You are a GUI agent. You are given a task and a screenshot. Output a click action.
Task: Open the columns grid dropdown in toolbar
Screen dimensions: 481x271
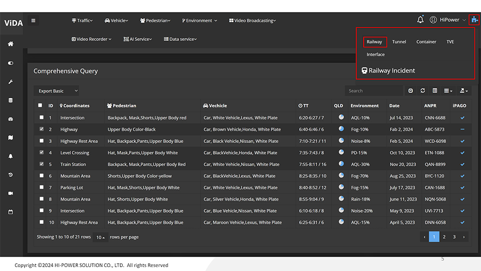(448, 90)
